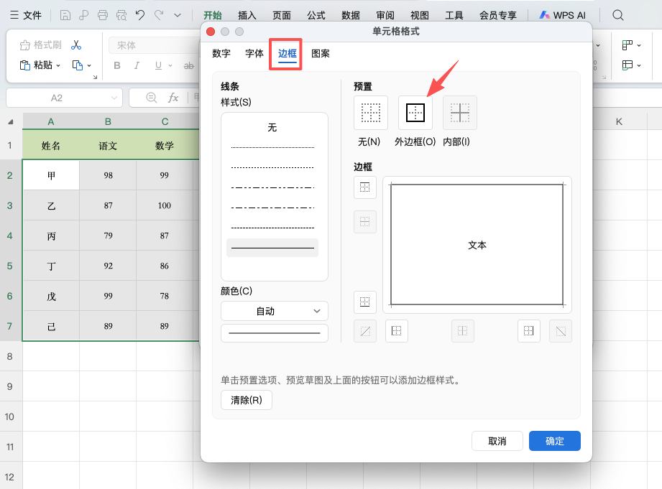Click the Undo arrow
The image size is (662, 489).
pos(140,16)
